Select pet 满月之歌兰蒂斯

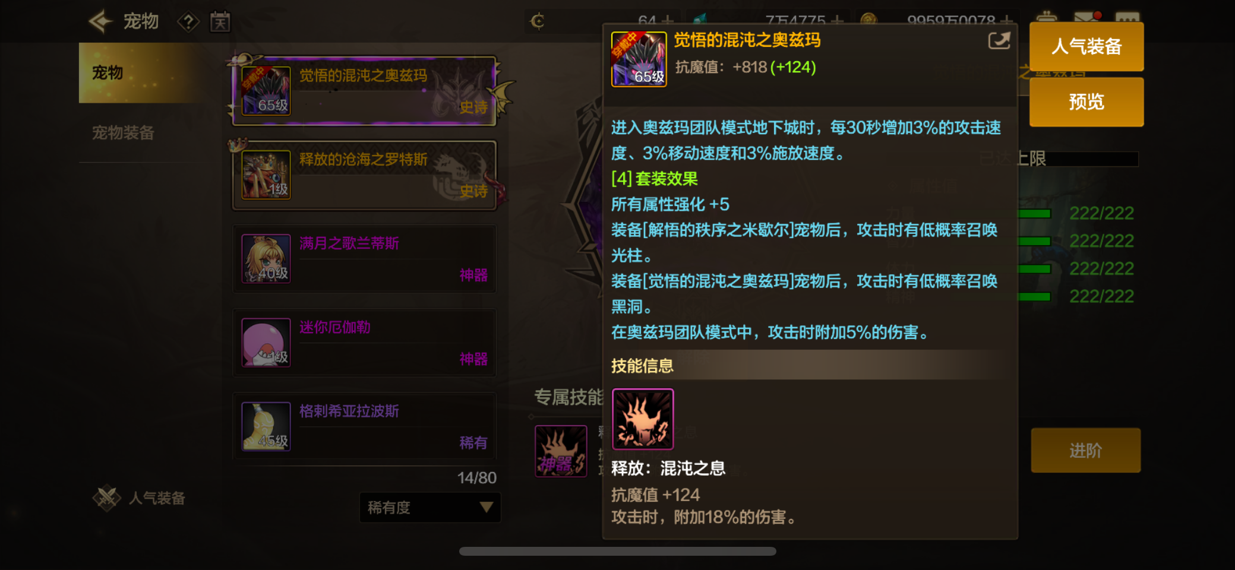pyautogui.click(x=364, y=259)
